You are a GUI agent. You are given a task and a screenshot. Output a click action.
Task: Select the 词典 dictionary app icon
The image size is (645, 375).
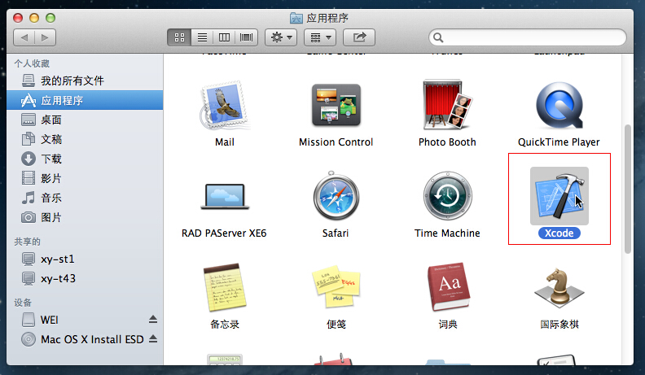click(x=449, y=286)
